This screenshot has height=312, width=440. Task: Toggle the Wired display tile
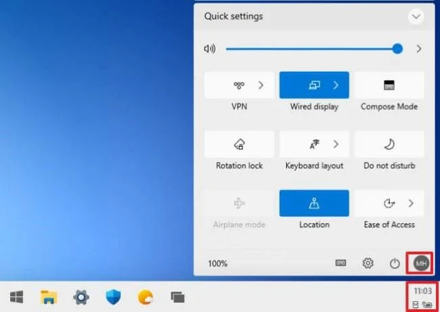tap(314, 85)
